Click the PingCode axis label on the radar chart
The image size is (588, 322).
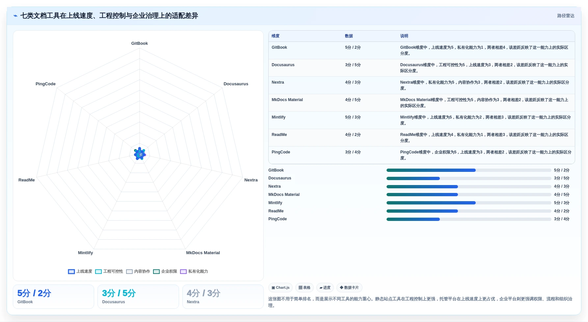pyautogui.click(x=45, y=84)
